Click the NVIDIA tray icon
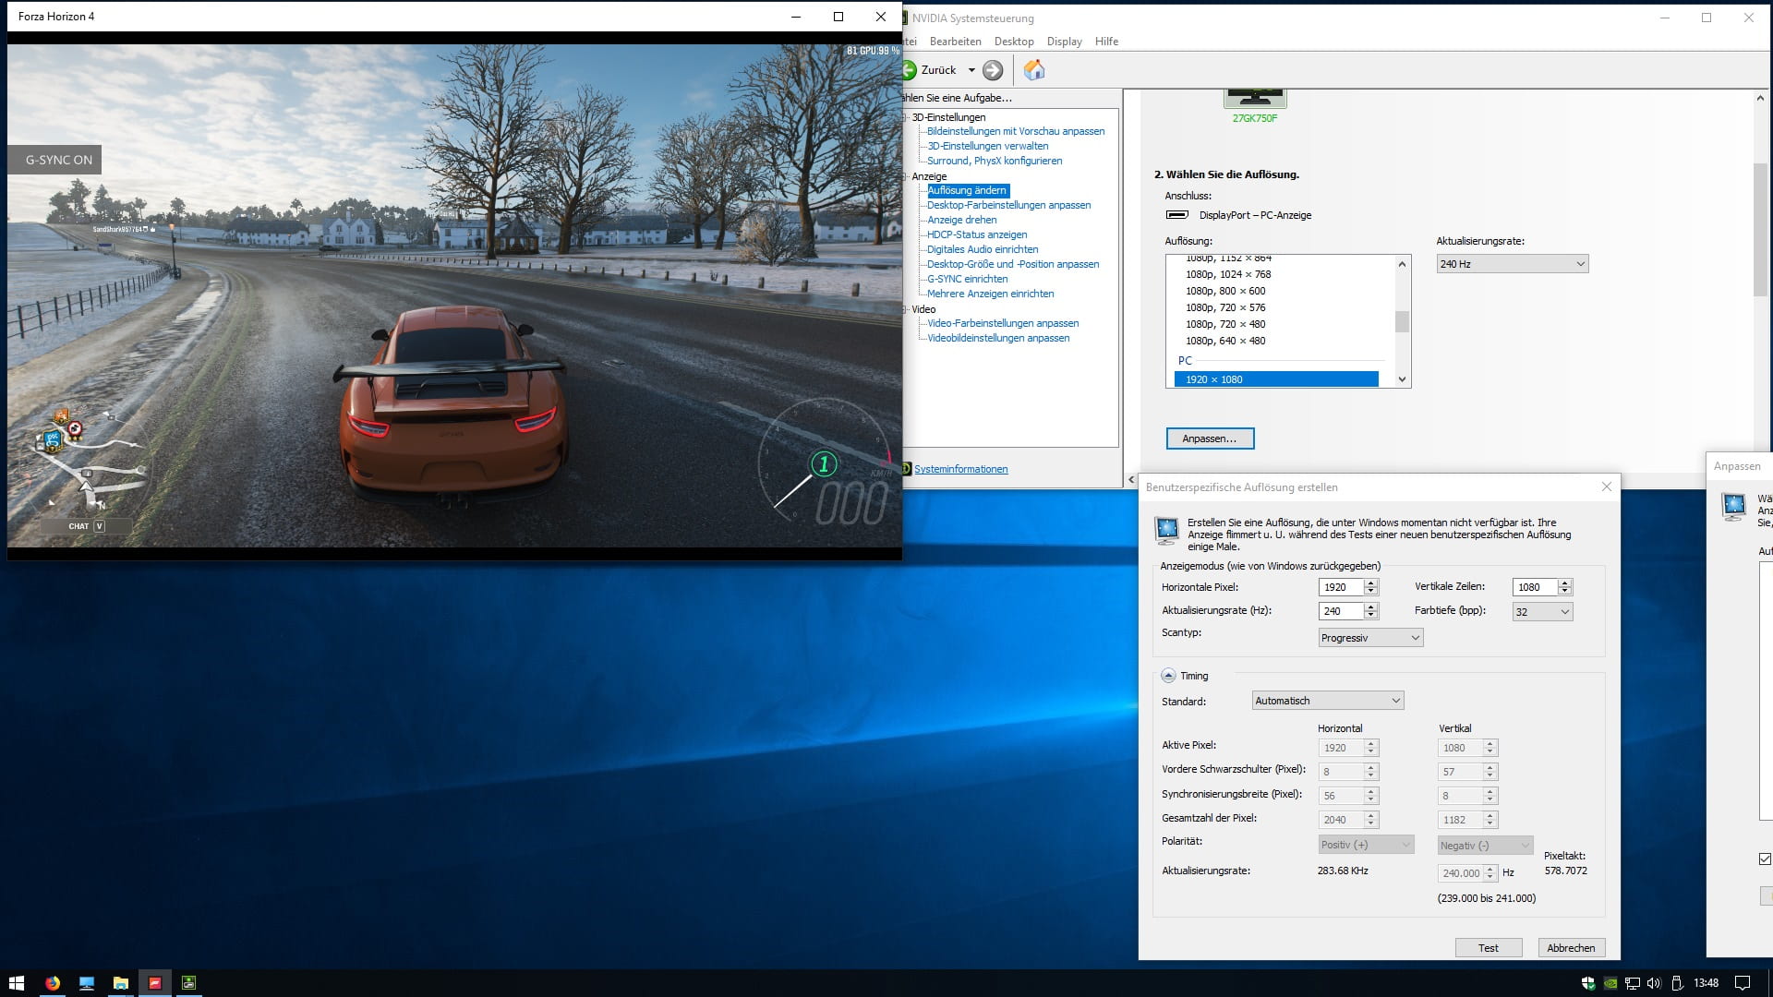The height and width of the screenshot is (997, 1773). coord(1610,983)
